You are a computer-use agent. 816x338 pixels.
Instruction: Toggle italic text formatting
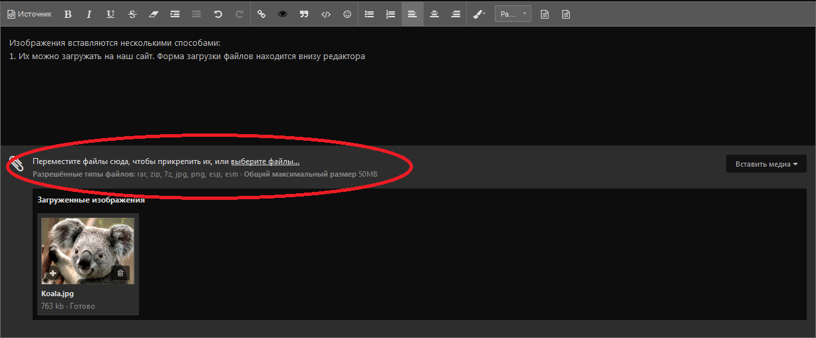[x=89, y=14]
